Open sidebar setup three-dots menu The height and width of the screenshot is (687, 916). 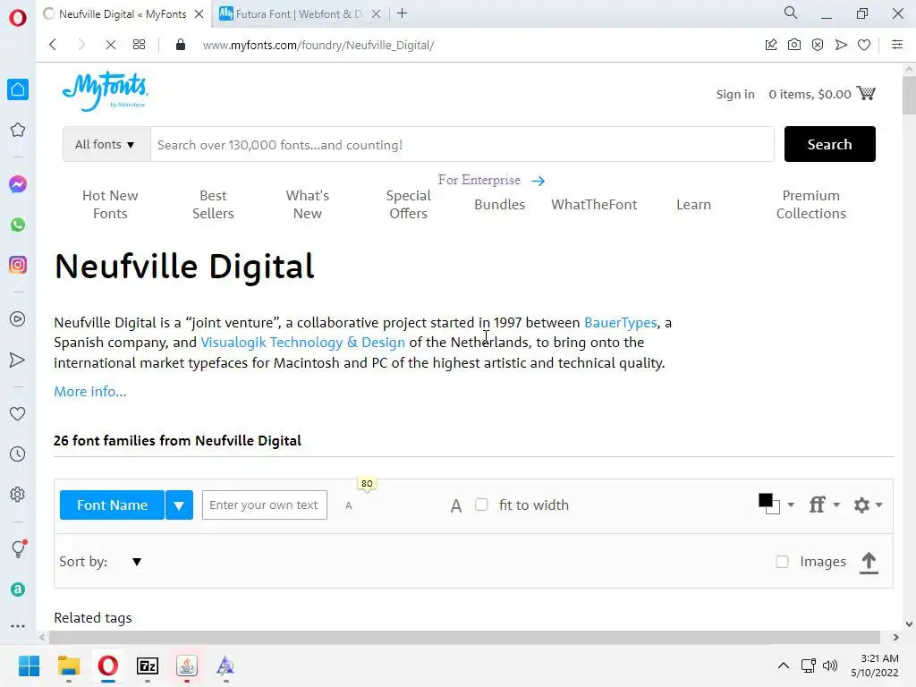[x=18, y=625]
